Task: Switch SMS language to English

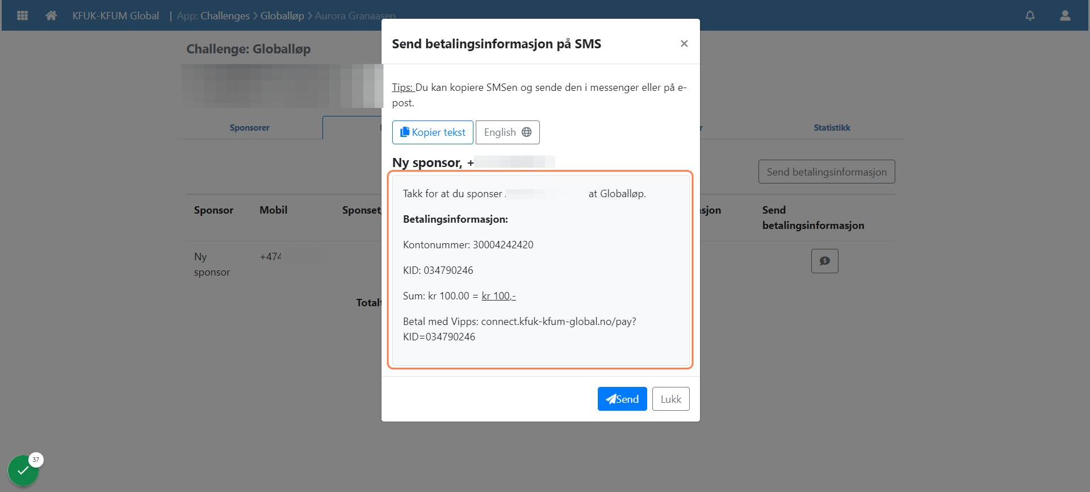Action: tap(508, 132)
